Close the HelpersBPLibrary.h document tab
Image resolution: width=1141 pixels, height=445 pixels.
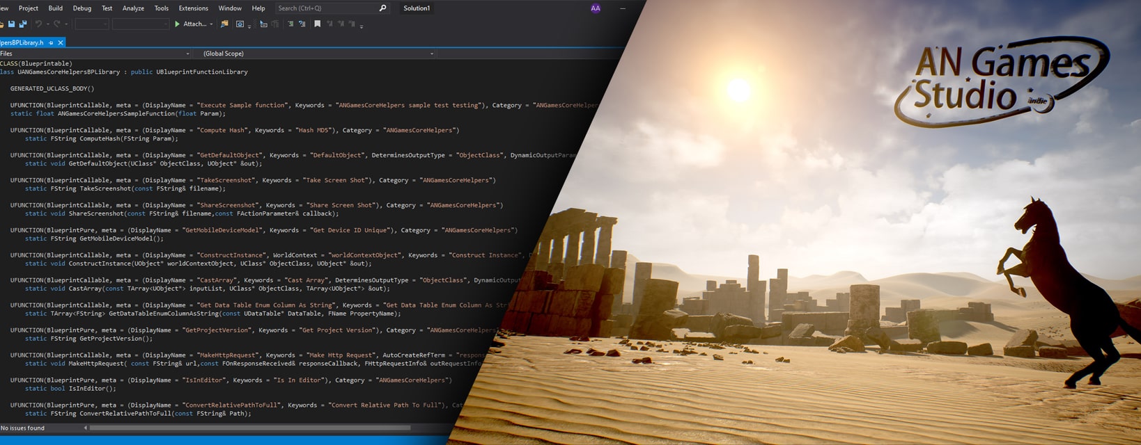coord(61,42)
